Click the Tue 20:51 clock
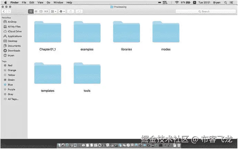Image resolution: width=238 pixels, height=149 pixels. click(x=204, y=2)
